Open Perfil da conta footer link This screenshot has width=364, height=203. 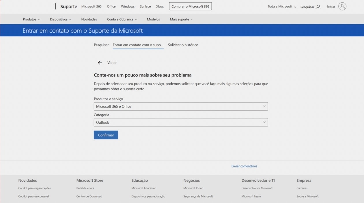click(85, 188)
